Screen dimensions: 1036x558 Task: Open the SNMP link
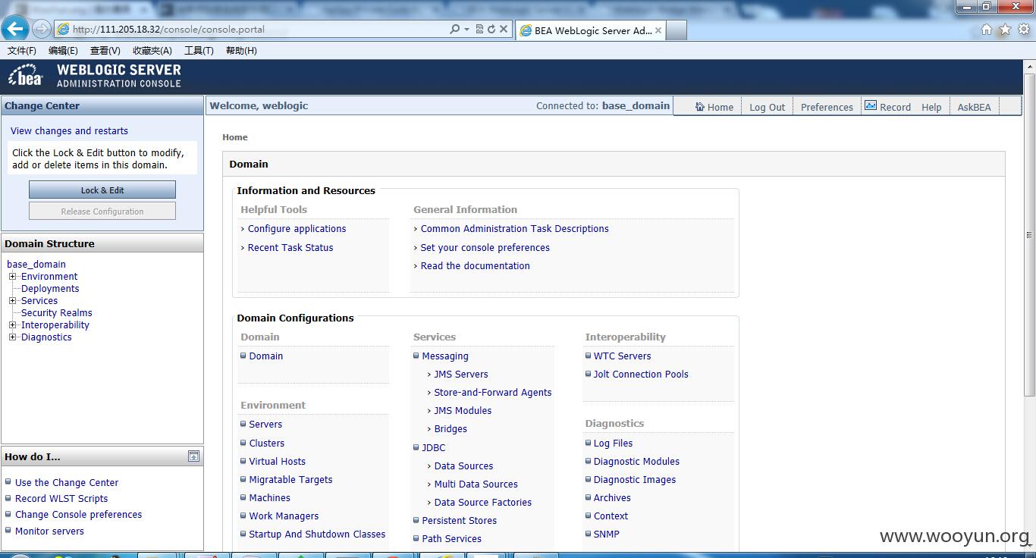[x=606, y=534]
